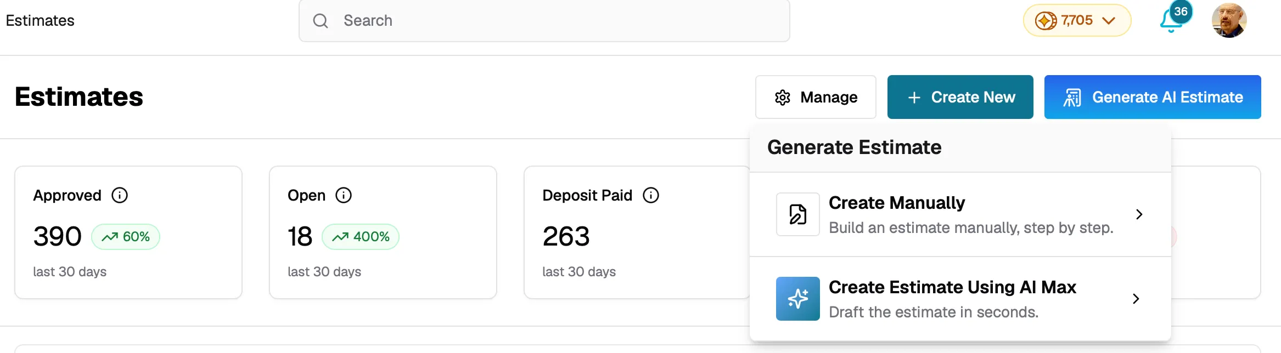This screenshot has width=1281, height=353.
Task: Click the 400% trend badge
Action: click(x=361, y=237)
